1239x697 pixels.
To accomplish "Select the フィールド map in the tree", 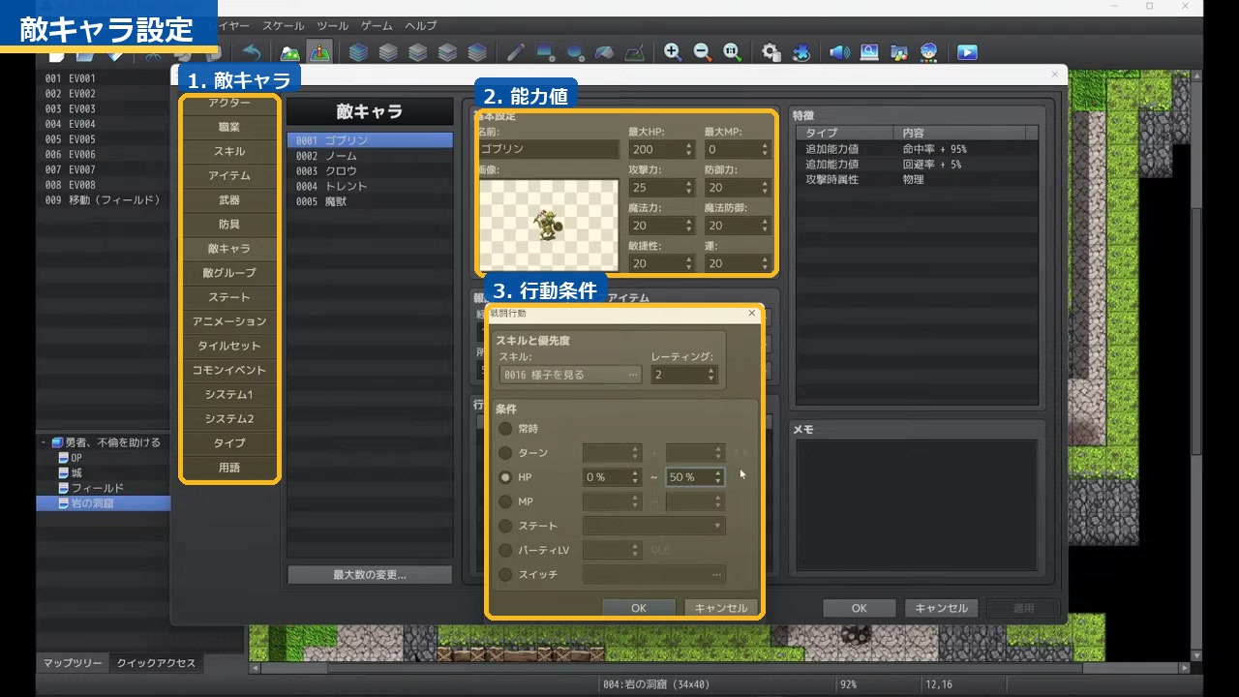I will (x=97, y=488).
